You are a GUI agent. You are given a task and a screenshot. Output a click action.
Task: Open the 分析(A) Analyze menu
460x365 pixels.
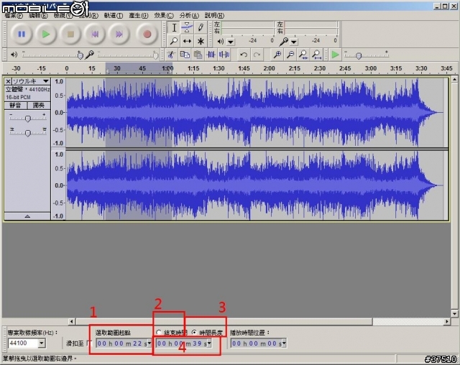coord(189,16)
